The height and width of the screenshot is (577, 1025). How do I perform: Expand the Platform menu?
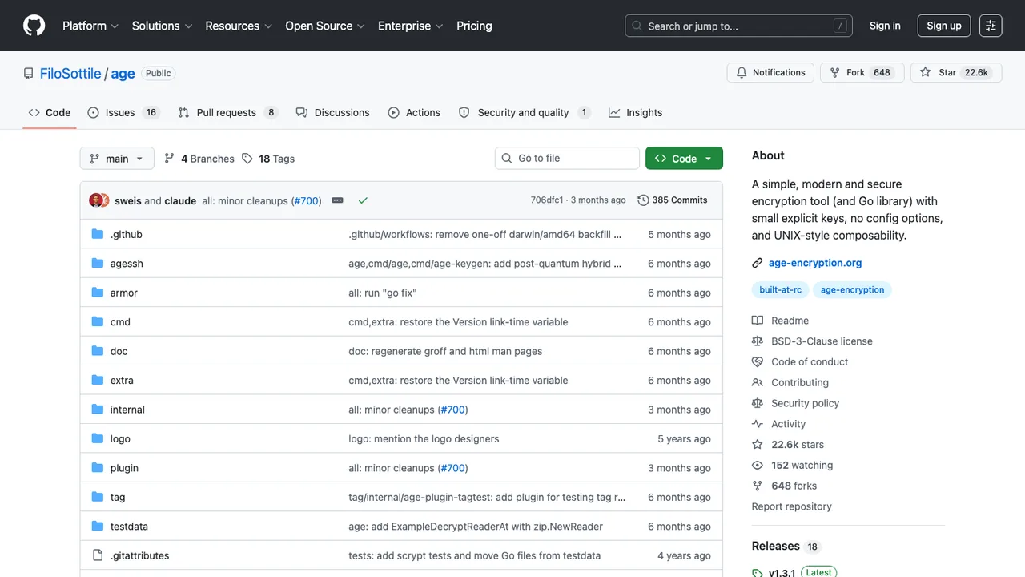(x=90, y=26)
